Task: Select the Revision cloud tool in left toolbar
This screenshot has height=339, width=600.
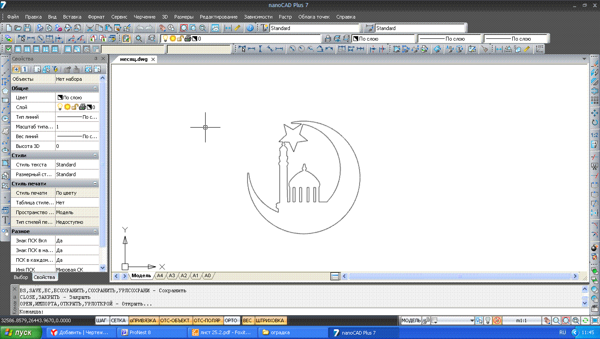Action: point(5,132)
